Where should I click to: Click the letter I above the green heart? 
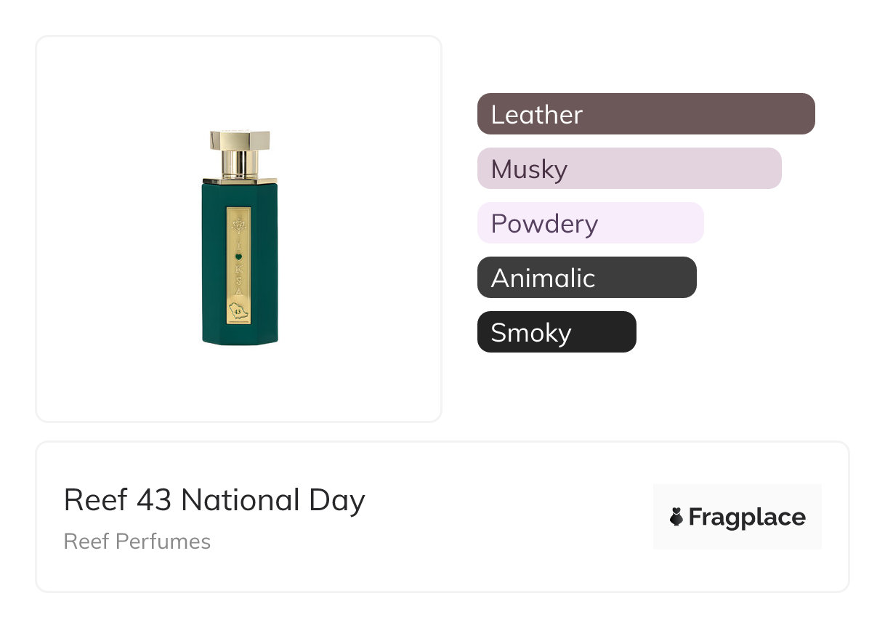(x=238, y=243)
